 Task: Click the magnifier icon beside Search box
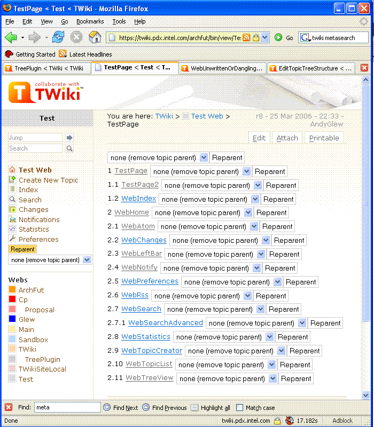pyautogui.click(x=69, y=148)
